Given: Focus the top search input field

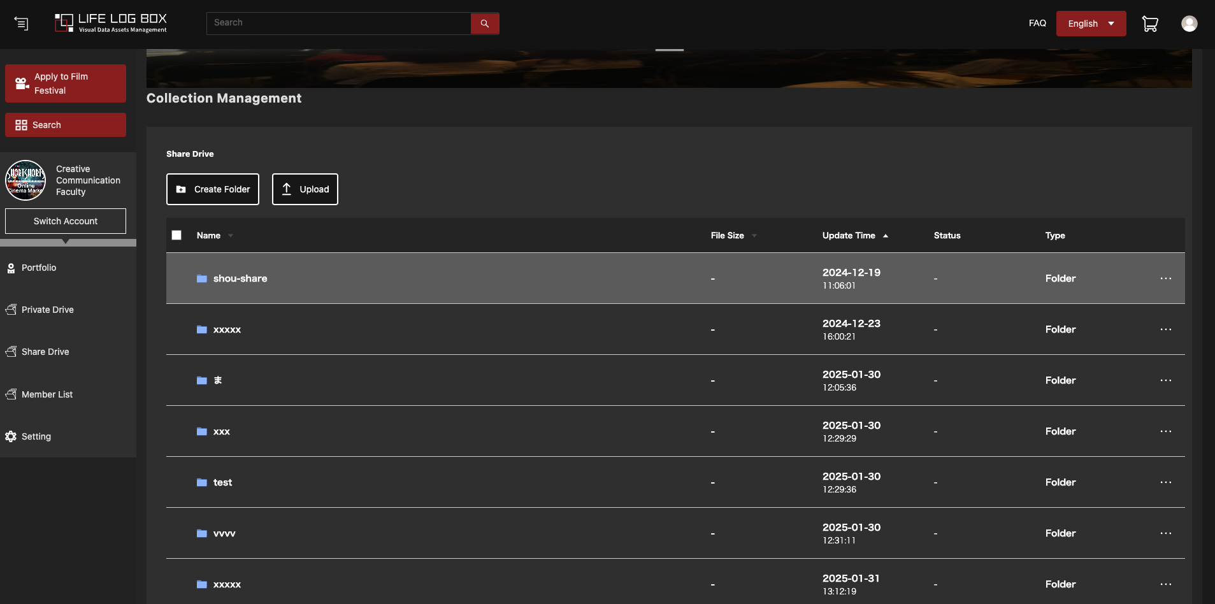Looking at the screenshot, I should point(338,23).
